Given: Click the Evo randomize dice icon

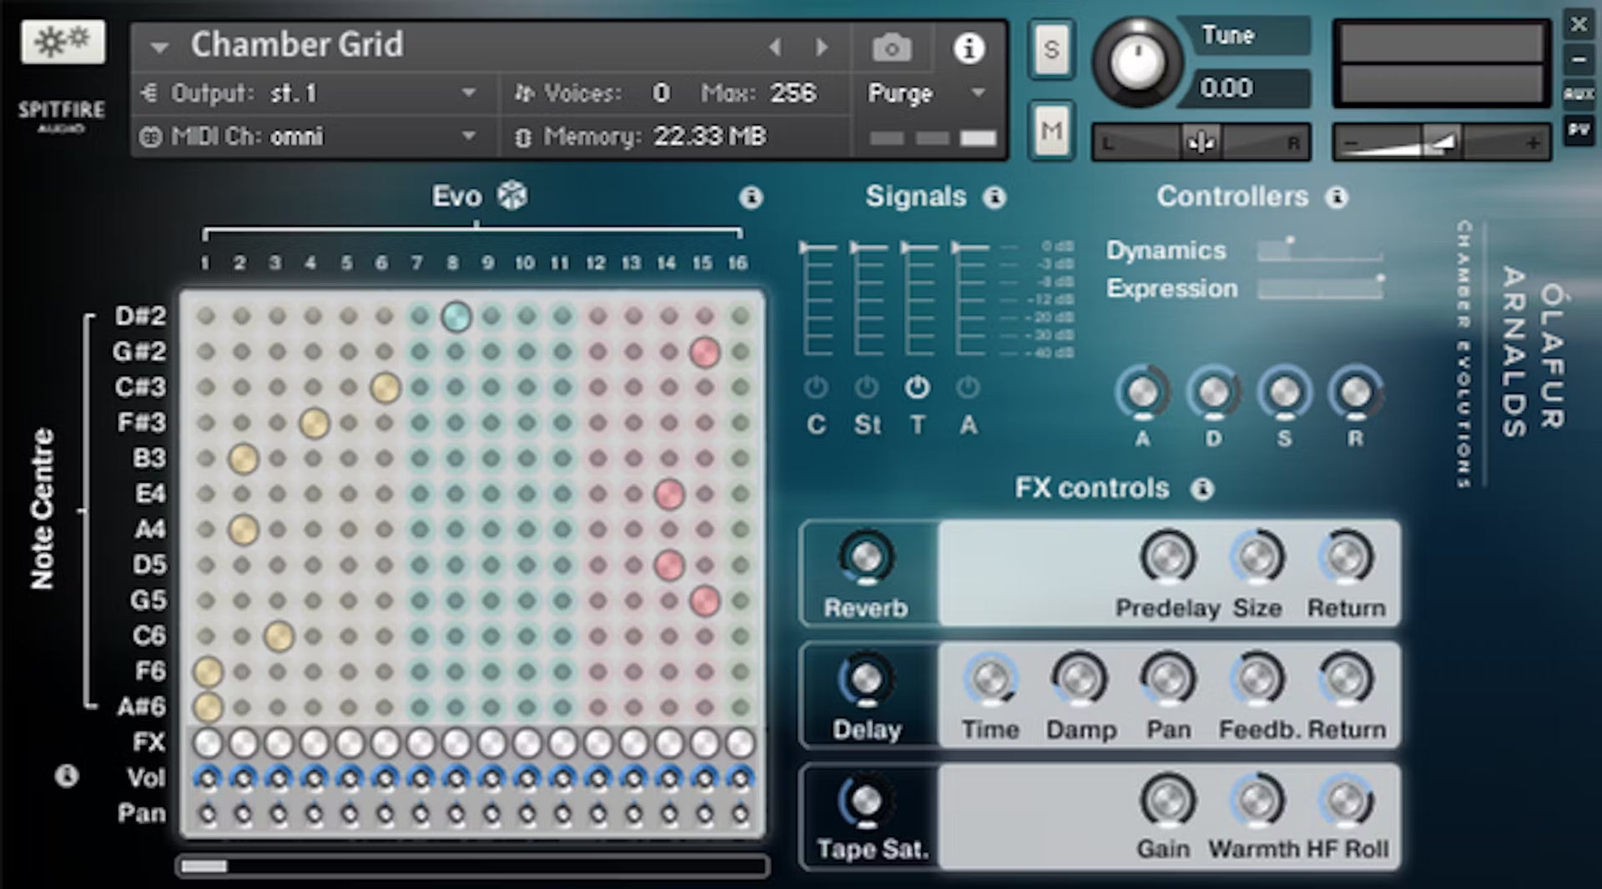Looking at the screenshot, I should 511,196.
